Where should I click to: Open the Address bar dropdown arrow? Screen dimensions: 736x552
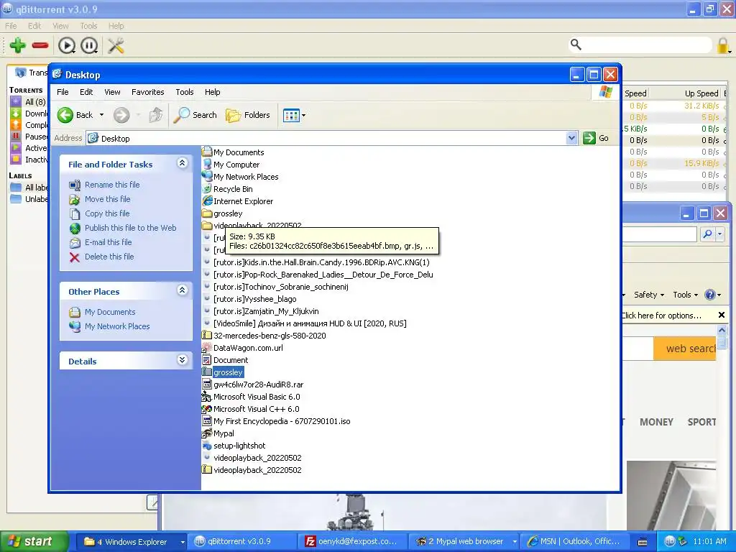click(571, 138)
